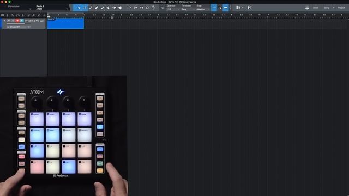
Task: Open the marker flag icon above tracks
Action: click(23, 15)
